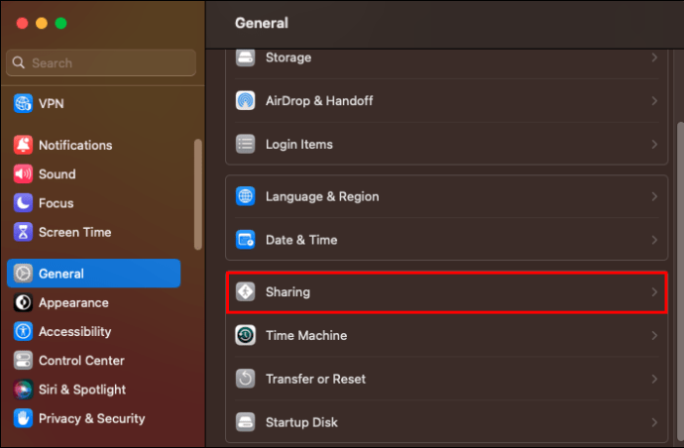Image resolution: width=684 pixels, height=448 pixels.
Task: Open the Transfer or Reset row
Action: tap(315, 379)
